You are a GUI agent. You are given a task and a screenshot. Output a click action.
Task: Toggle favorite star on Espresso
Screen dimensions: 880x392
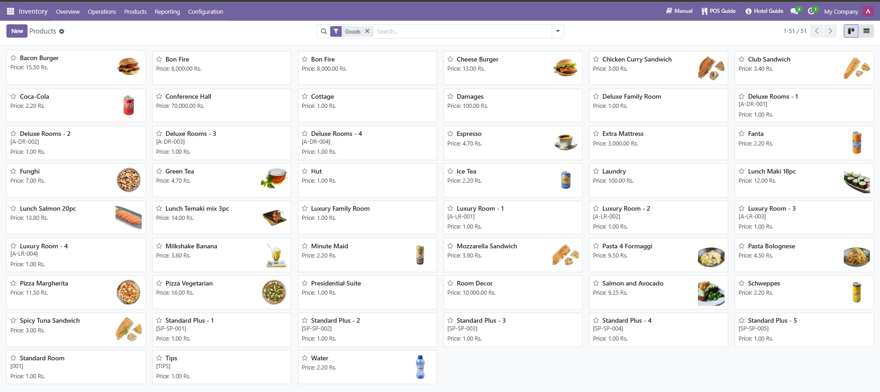450,134
